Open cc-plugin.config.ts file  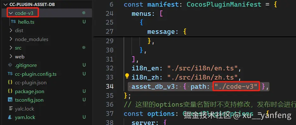(36, 74)
